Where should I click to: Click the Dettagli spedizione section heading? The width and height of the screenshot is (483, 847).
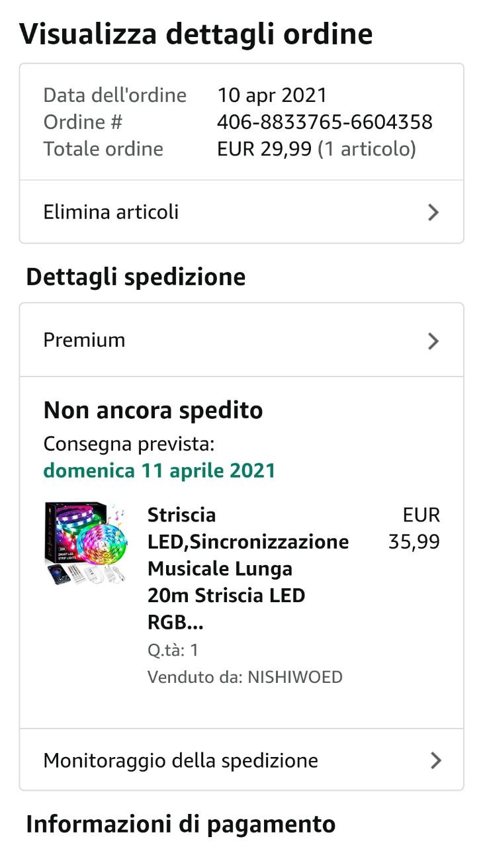(136, 277)
